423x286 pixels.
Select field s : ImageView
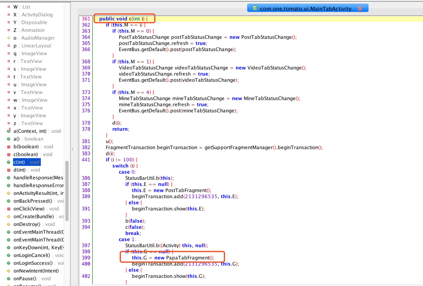tap(30, 69)
